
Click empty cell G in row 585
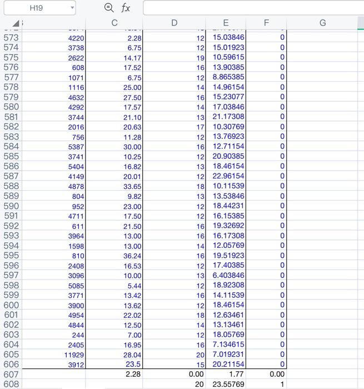(322, 156)
